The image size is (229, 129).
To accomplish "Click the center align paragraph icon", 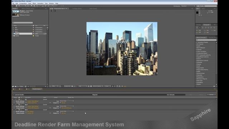I will coord(200,28).
